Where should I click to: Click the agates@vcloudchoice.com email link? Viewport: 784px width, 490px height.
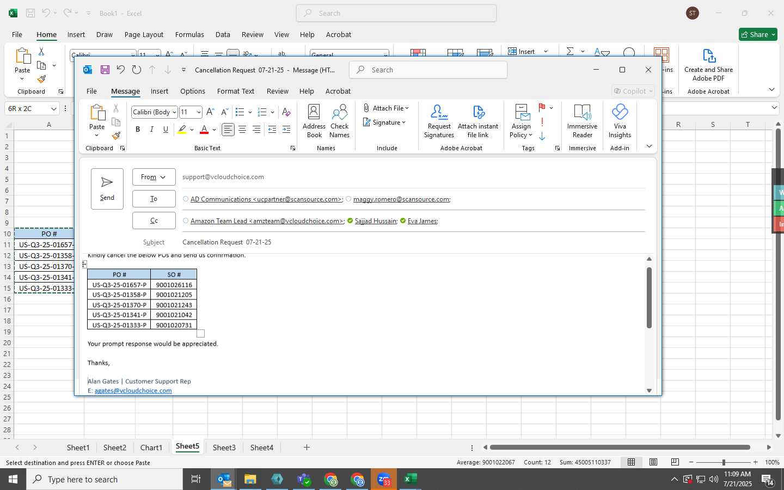pos(133,390)
